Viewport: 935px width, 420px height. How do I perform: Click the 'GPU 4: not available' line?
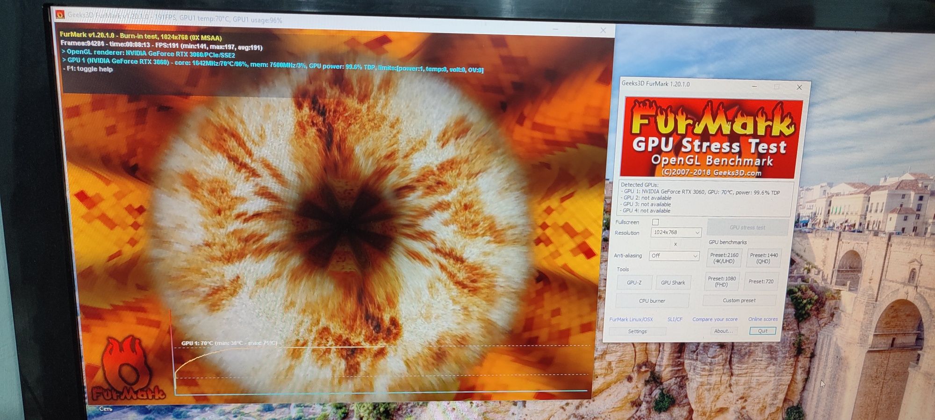646,211
